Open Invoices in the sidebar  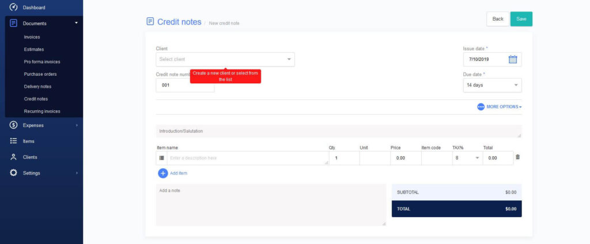click(x=32, y=37)
